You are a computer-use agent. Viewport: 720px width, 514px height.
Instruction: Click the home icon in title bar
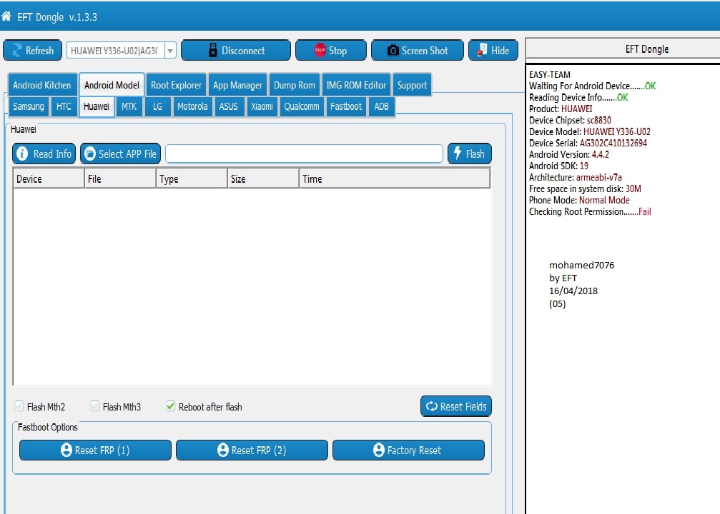(x=6, y=16)
